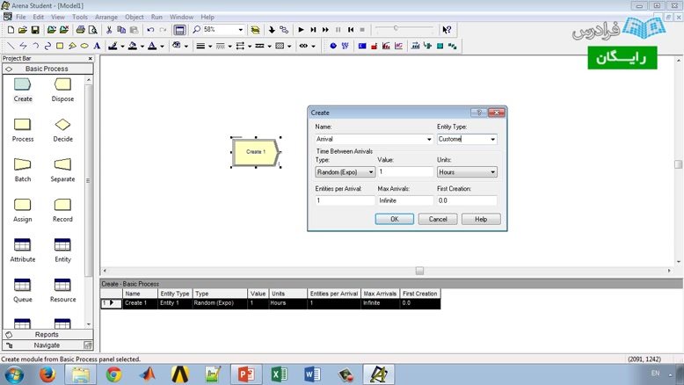Select the Record module icon
The height and width of the screenshot is (385, 684).
(x=62, y=205)
